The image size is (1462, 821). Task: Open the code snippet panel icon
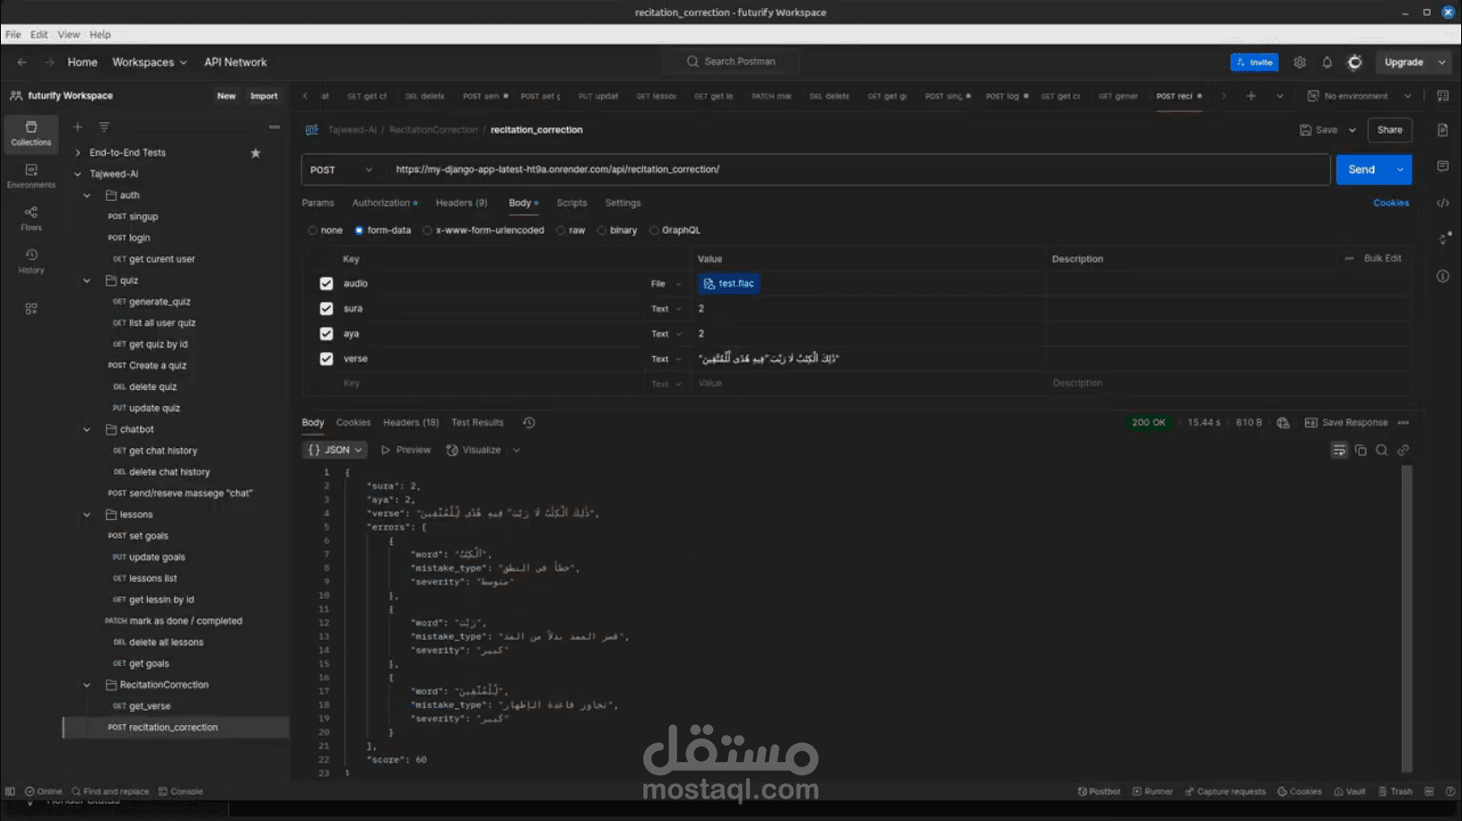(x=1443, y=203)
